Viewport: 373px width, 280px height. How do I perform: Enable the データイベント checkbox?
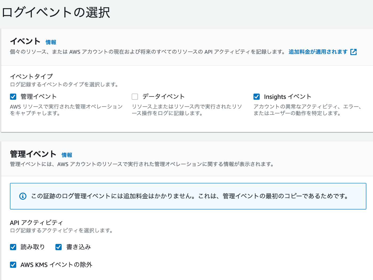[135, 97]
